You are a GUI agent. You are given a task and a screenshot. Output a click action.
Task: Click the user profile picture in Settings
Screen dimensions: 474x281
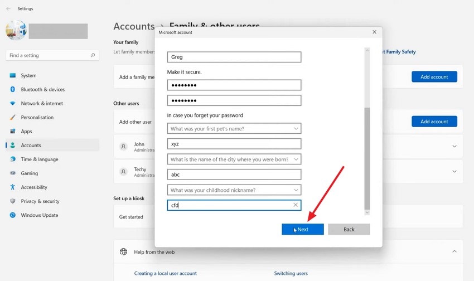point(16,30)
